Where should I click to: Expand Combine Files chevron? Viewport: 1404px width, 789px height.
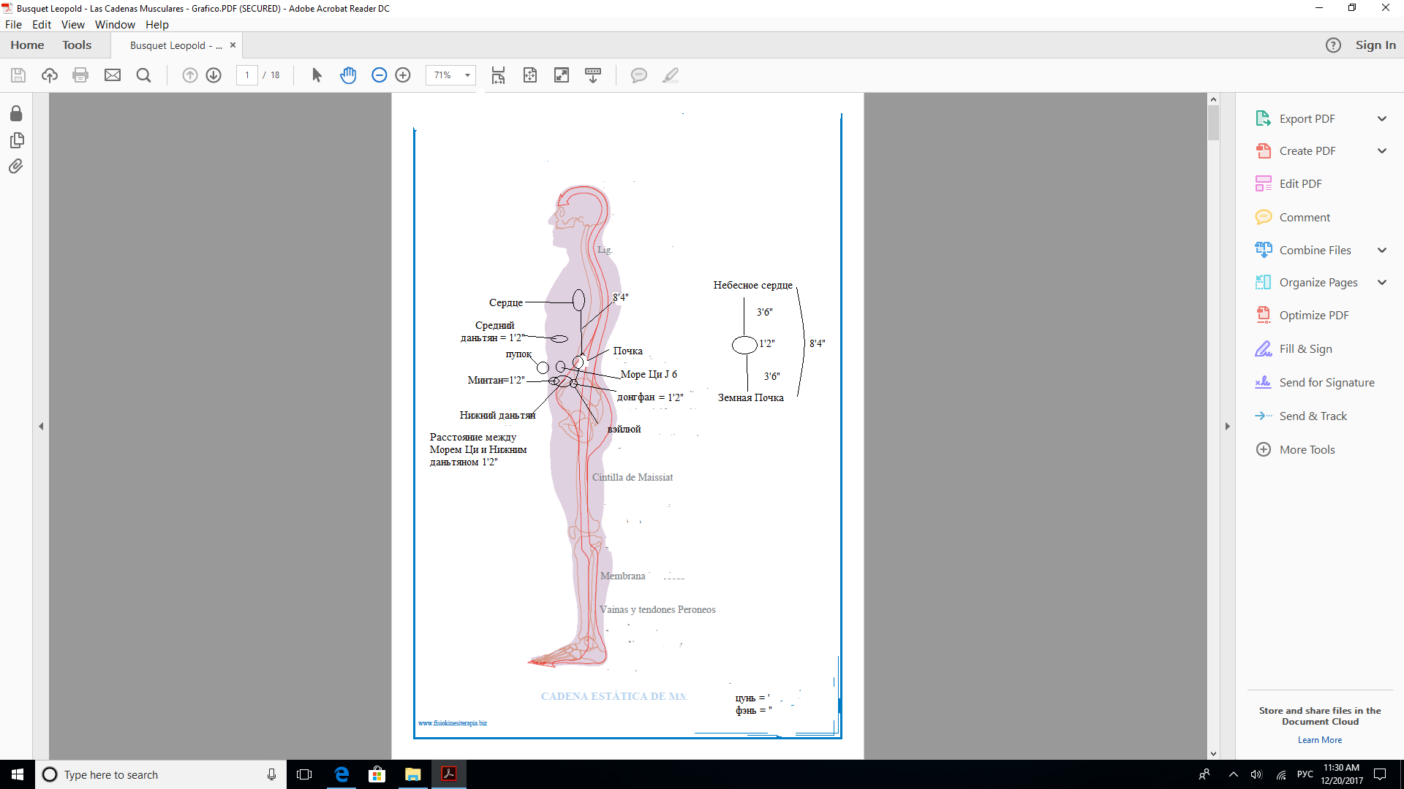1382,250
